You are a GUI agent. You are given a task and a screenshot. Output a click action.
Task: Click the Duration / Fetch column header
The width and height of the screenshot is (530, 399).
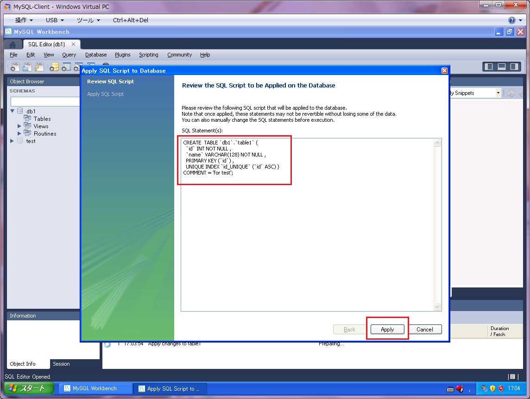(505, 331)
